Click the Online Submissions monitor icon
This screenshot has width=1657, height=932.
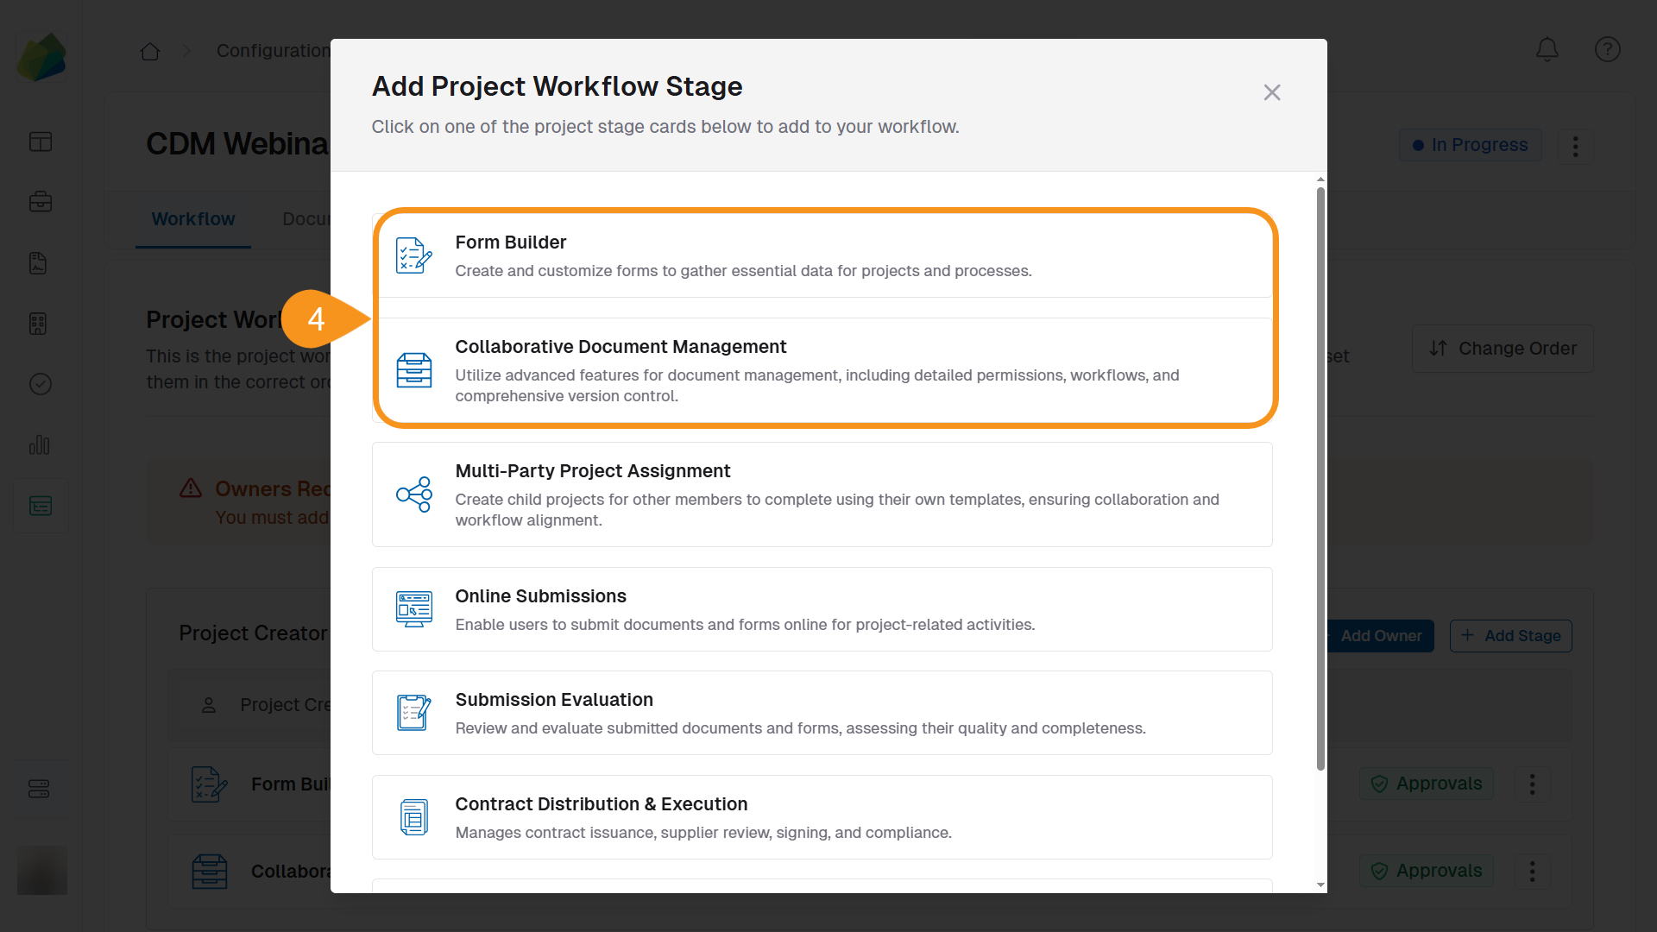[413, 609]
